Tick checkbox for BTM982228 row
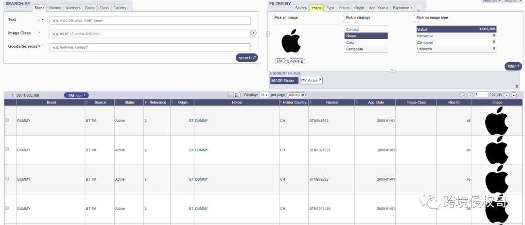This screenshot has height=225, width=525. point(7,179)
